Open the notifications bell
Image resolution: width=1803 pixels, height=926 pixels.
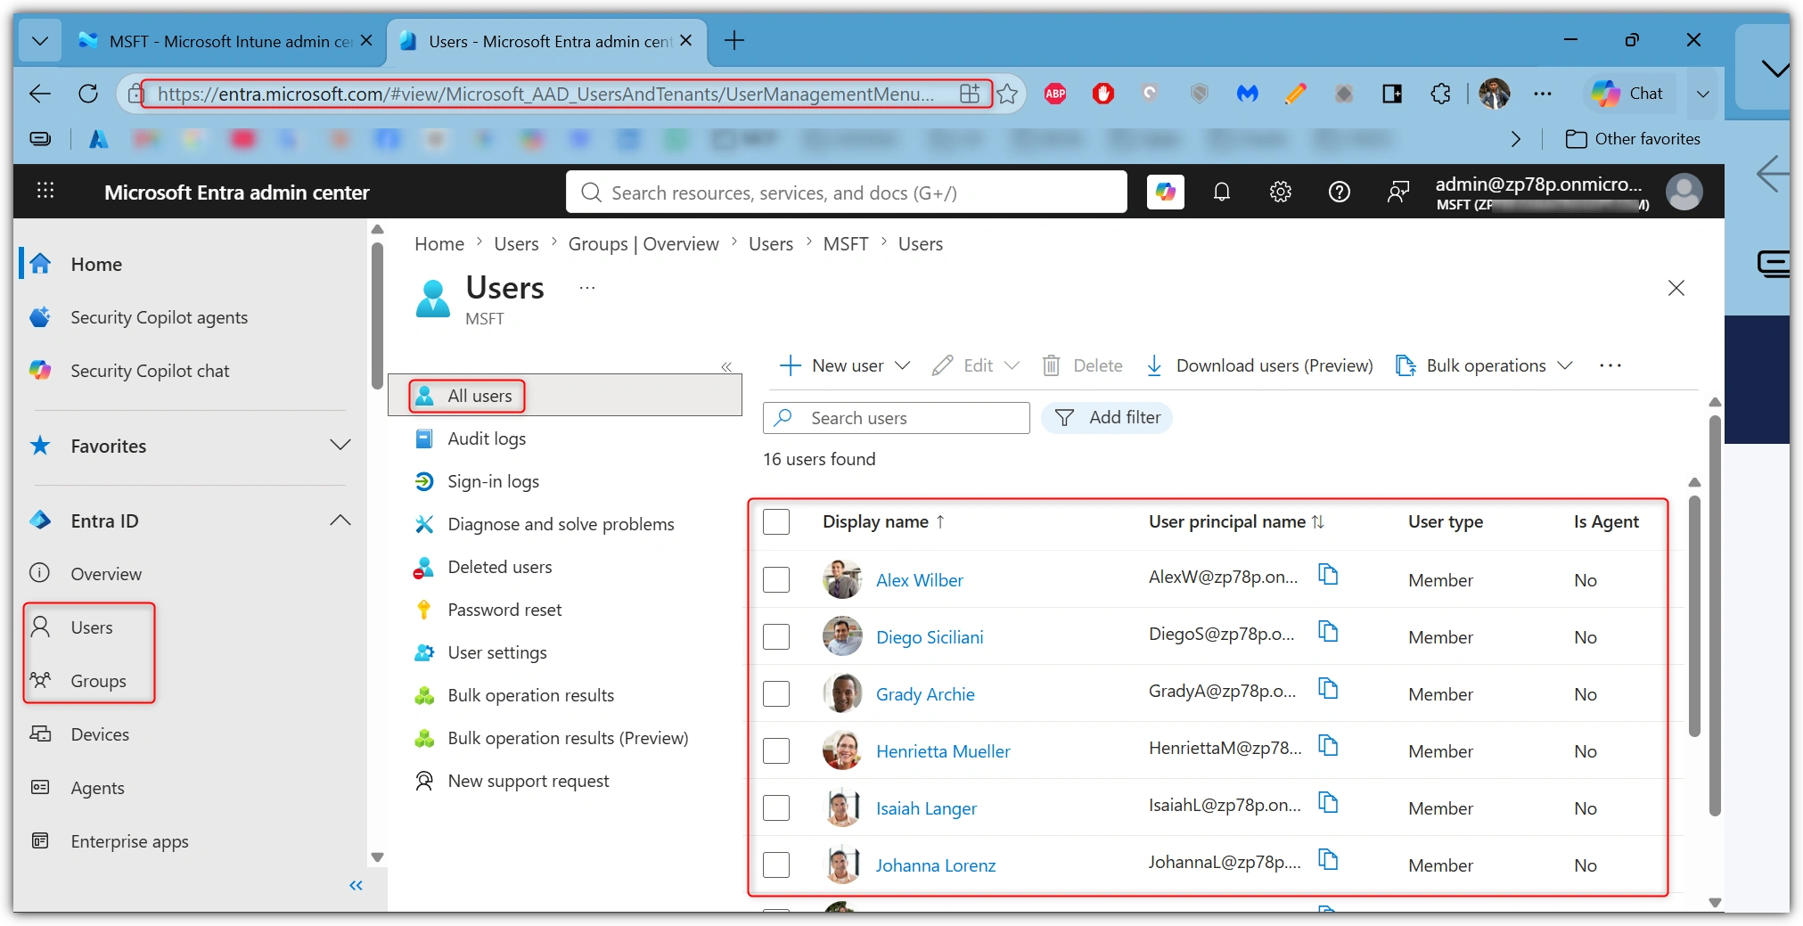(x=1222, y=192)
